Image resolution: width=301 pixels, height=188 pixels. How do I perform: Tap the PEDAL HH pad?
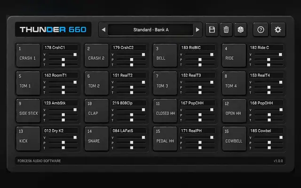click(x=165, y=139)
